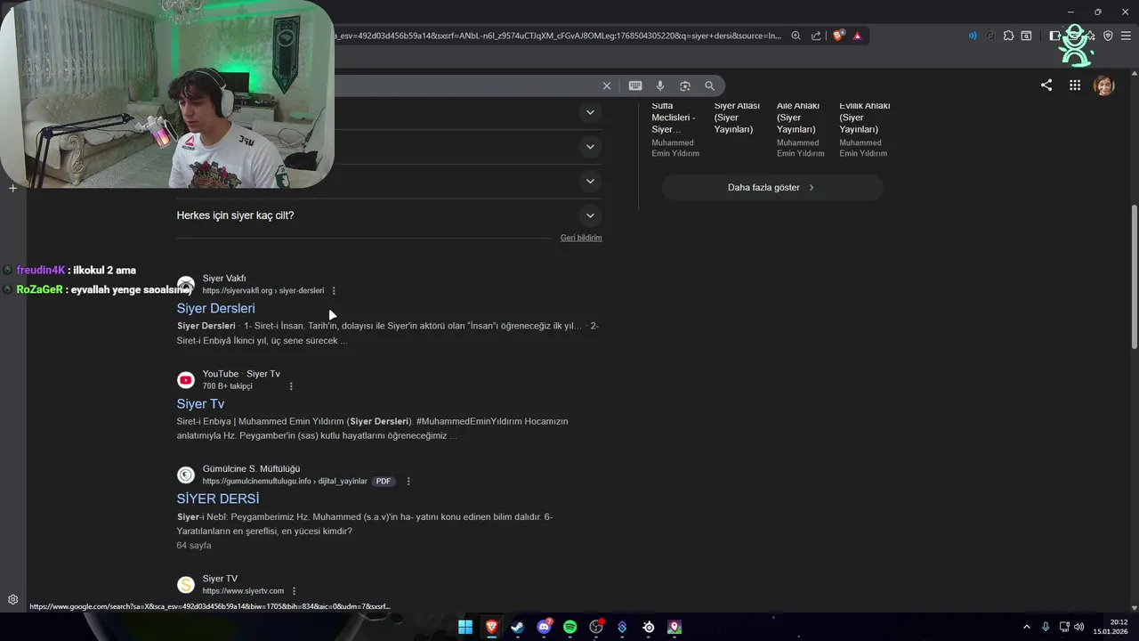Open 'Aile Ahlakı (Siyer Yayınları)' book card
1139x641 pixels.
click(801, 129)
